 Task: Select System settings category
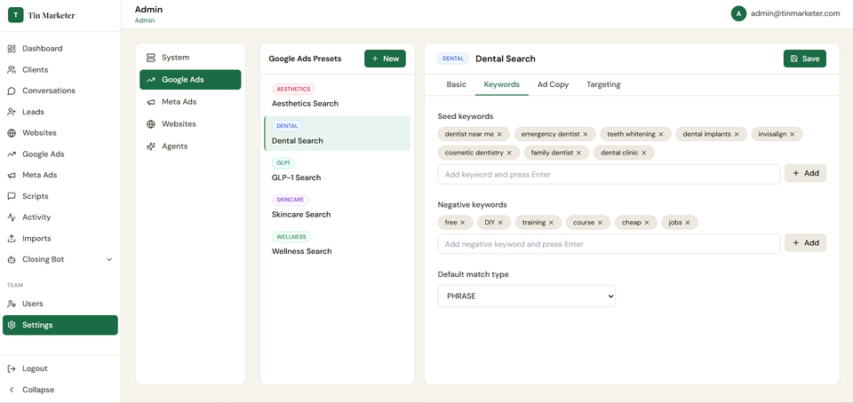[190, 58]
